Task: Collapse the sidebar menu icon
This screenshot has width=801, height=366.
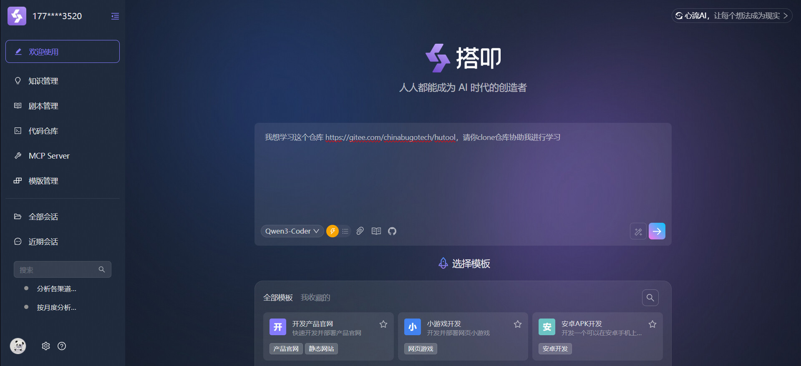Action: pos(115,16)
